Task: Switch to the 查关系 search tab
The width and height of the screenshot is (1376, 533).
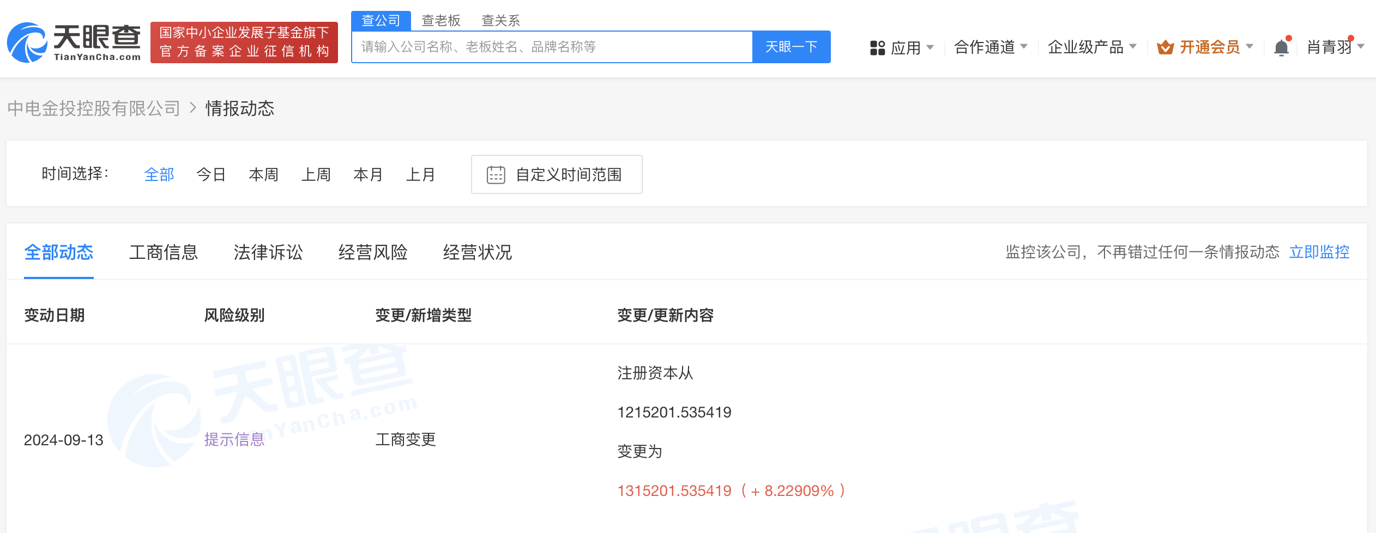Action: pos(500,21)
